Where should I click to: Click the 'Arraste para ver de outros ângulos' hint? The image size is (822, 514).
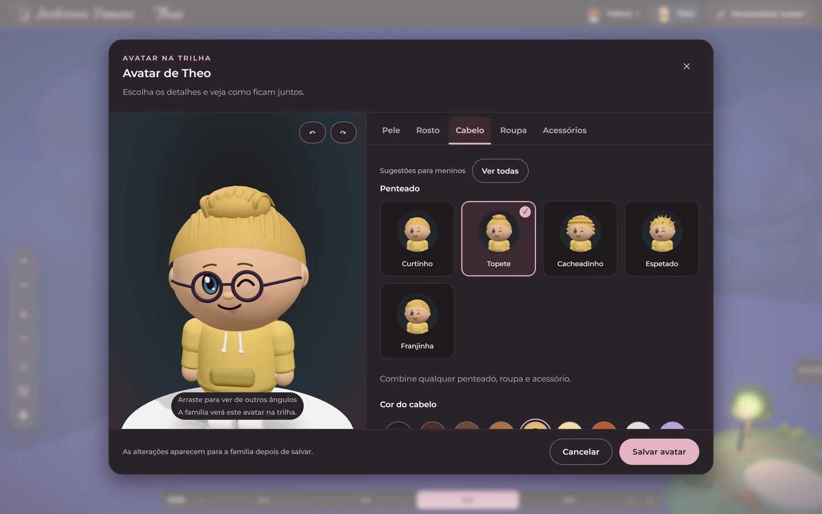point(237,400)
